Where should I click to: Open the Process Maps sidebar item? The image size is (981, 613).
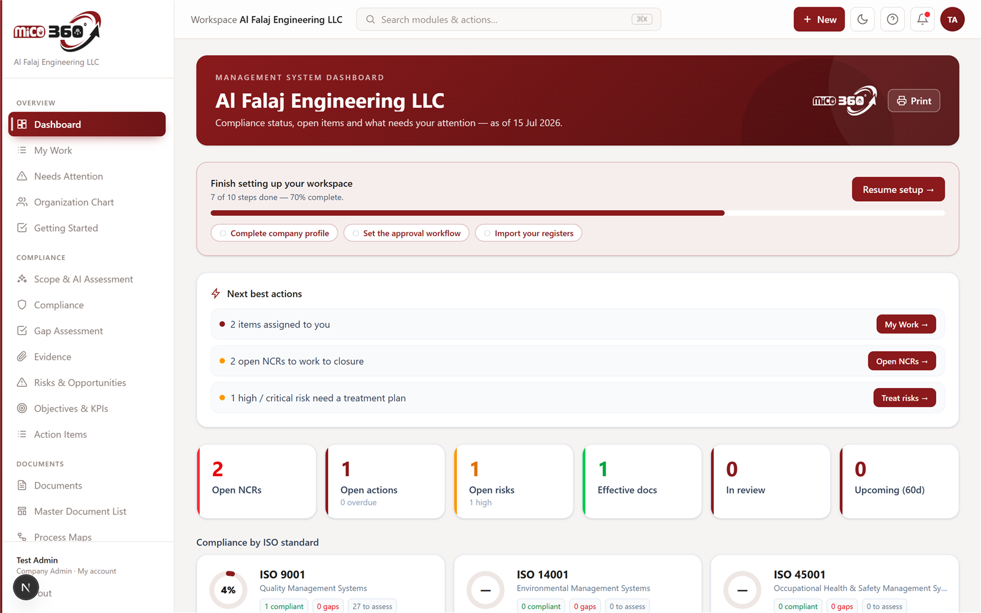[87, 536]
